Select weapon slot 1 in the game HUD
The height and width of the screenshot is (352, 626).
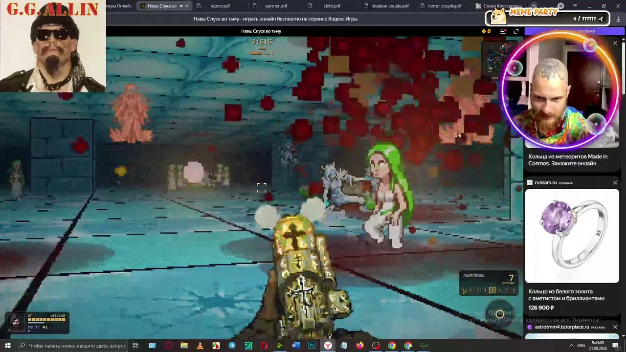[464, 290]
